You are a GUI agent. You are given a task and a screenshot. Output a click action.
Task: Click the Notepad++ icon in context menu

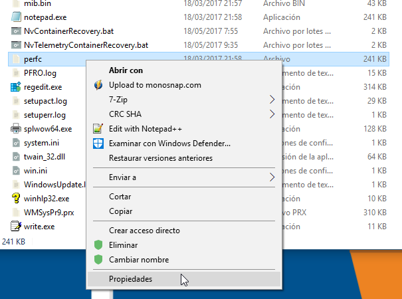98,129
